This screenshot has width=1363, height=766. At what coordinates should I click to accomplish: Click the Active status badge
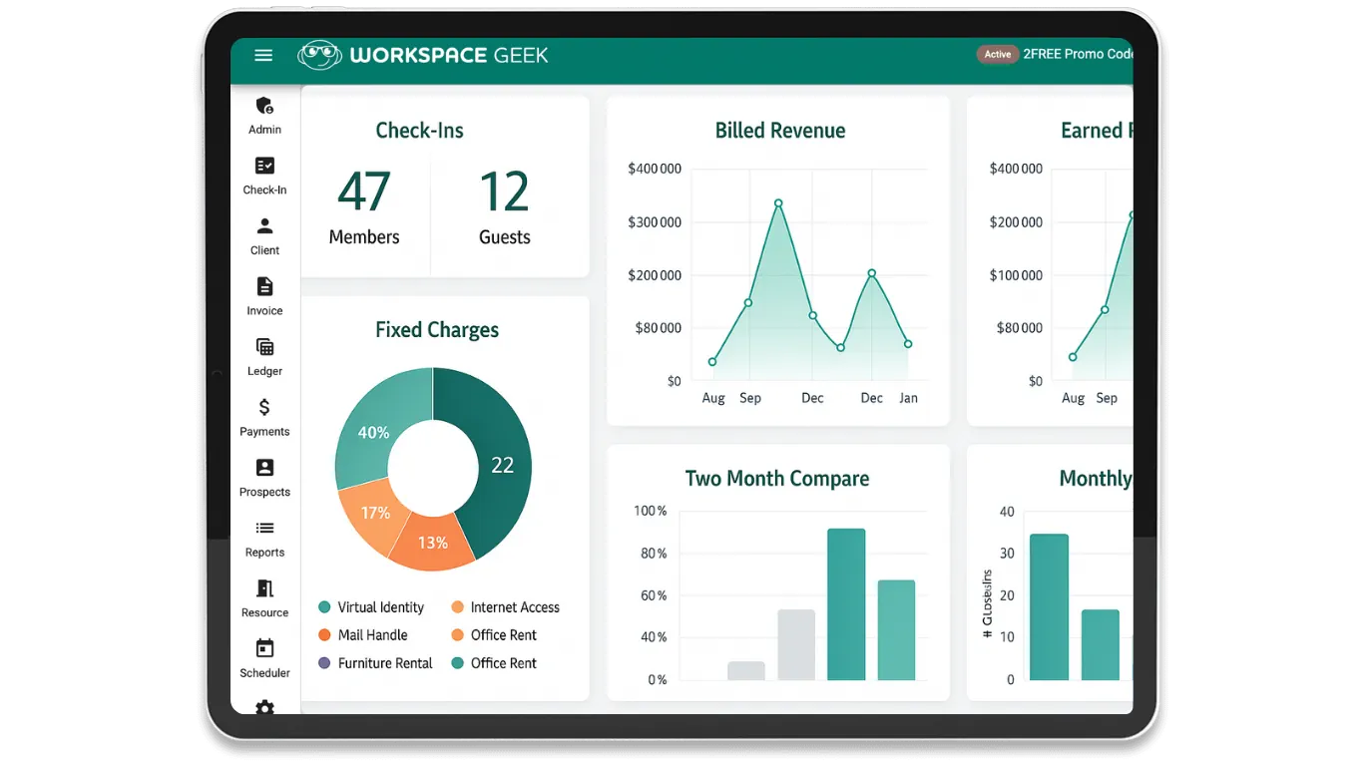tap(997, 55)
